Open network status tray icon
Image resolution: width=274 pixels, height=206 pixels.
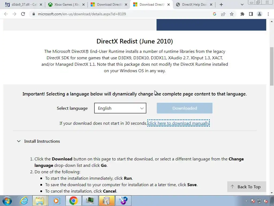(259, 201)
